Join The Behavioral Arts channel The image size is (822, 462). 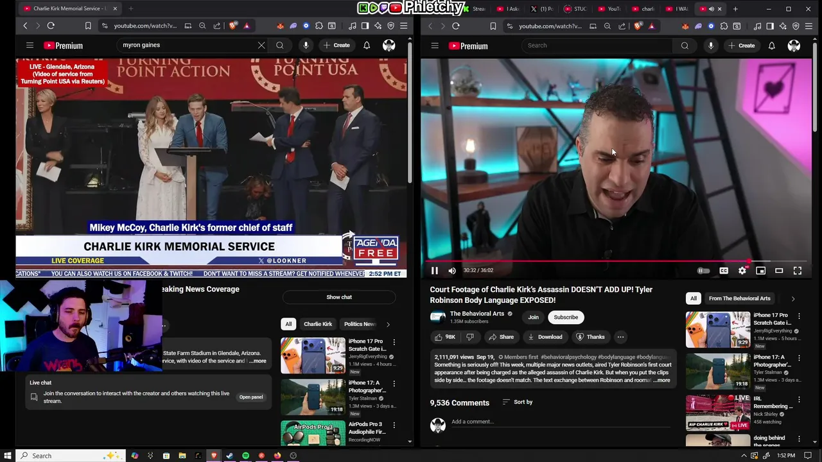(x=533, y=317)
